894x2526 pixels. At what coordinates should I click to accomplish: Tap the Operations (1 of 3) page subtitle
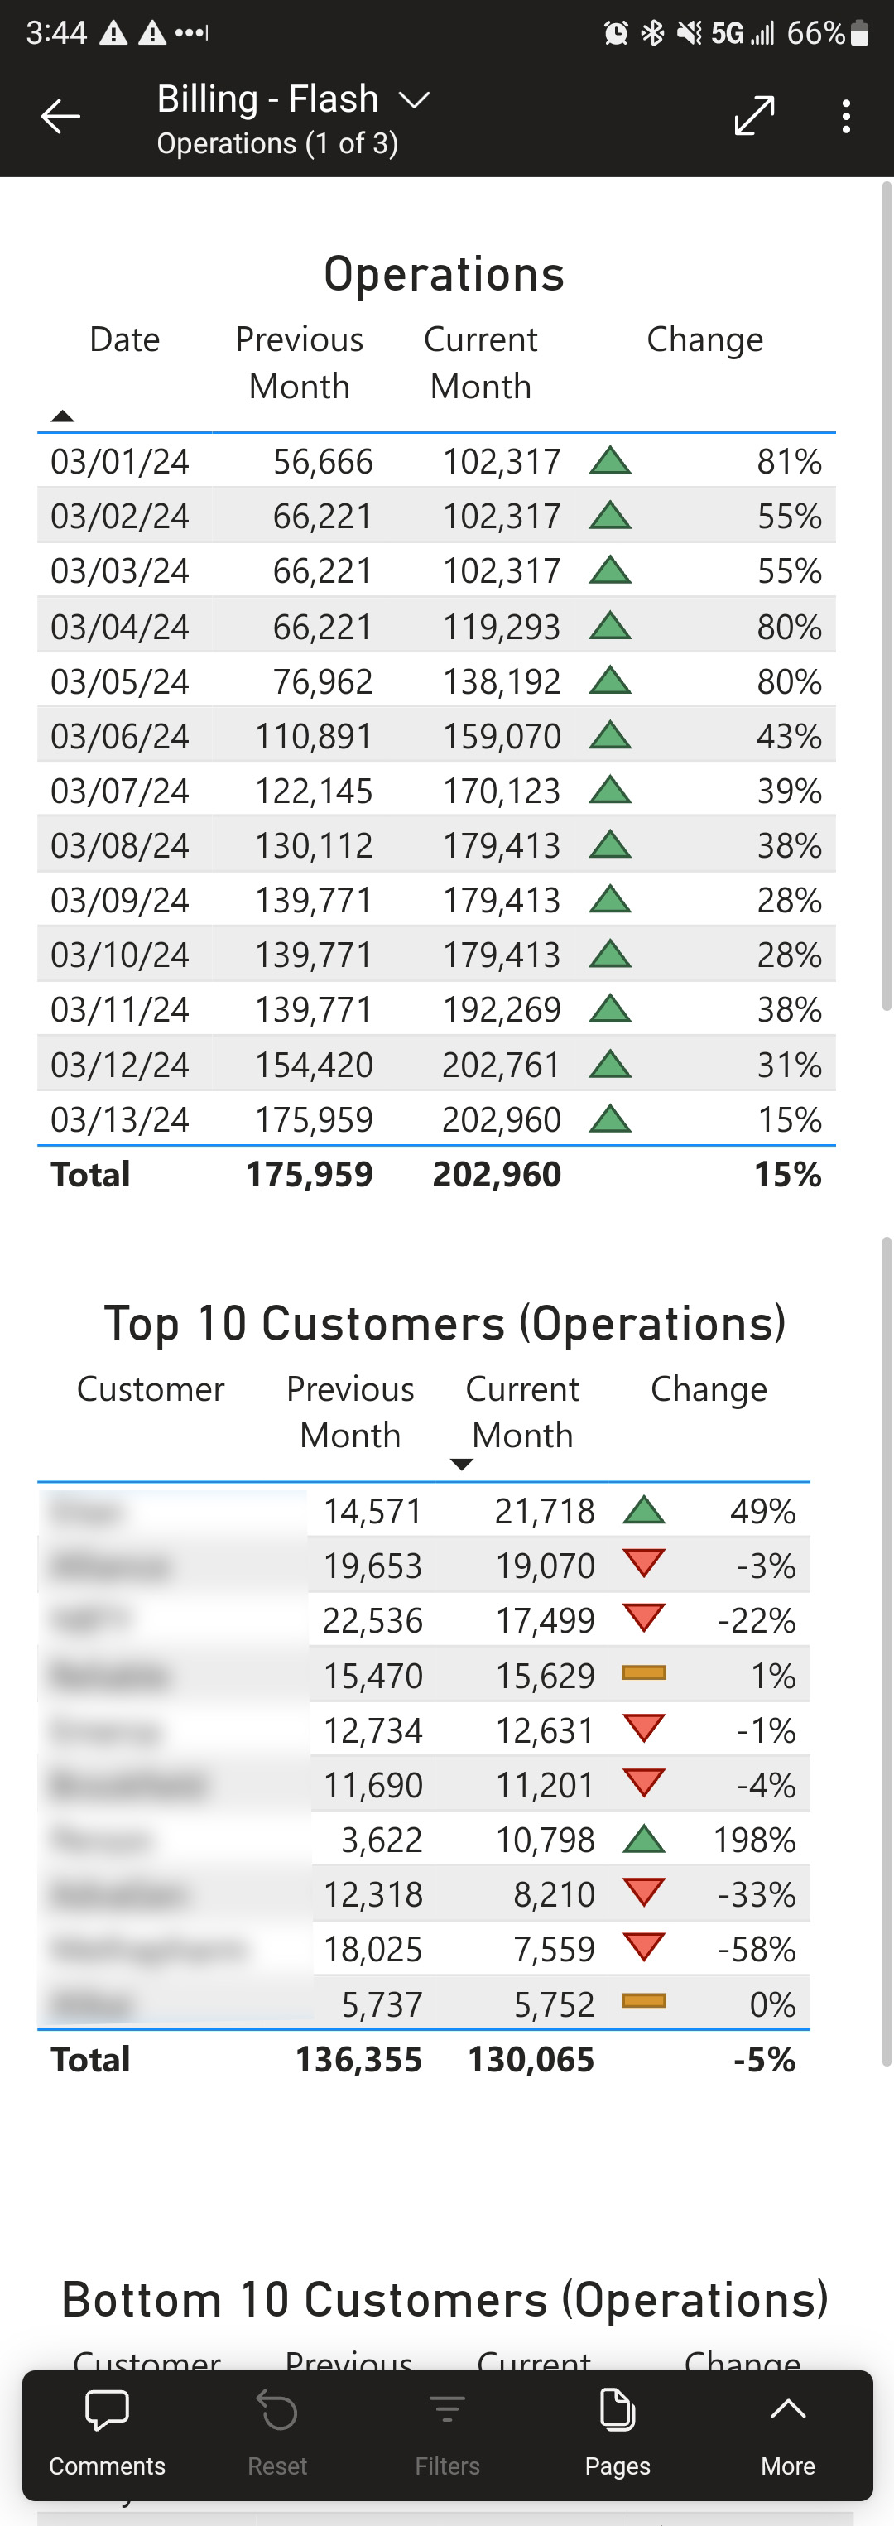(x=277, y=143)
